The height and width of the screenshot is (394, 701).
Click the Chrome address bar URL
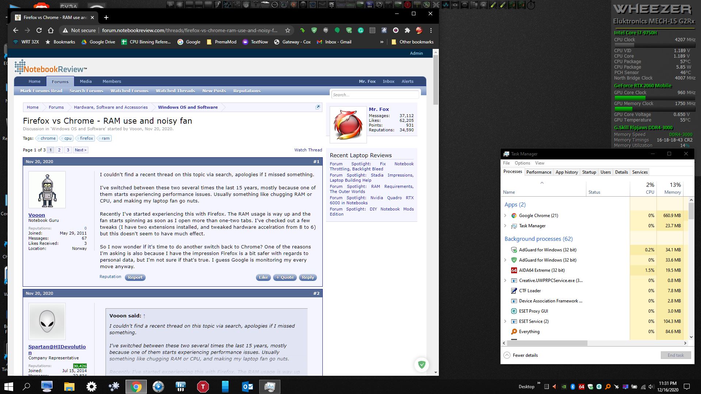tap(189, 30)
